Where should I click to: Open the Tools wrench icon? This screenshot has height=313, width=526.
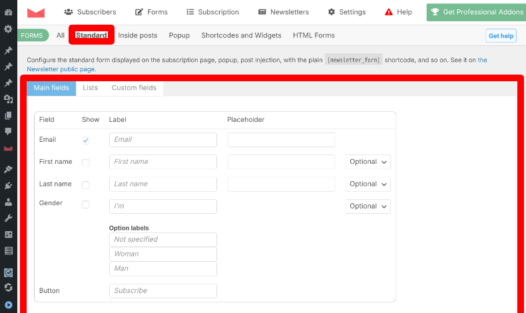coord(9,218)
